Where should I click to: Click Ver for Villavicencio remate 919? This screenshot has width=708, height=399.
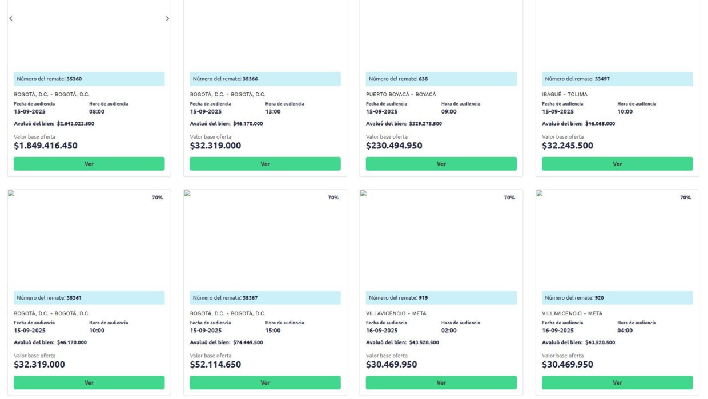(441, 382)
